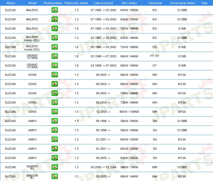Click fuel icon in JIMNY 08.2005 row
The height and width of the screenshot is (181, 213).
point(54,158)
